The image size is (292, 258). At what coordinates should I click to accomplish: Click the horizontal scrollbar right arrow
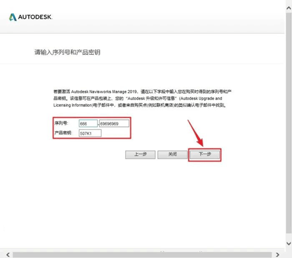pyautogui.click(x=277, y=255)
